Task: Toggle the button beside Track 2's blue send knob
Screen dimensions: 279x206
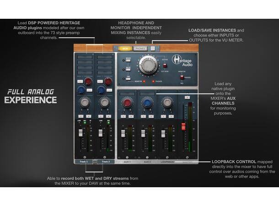Action: click(x=109, y=90)
